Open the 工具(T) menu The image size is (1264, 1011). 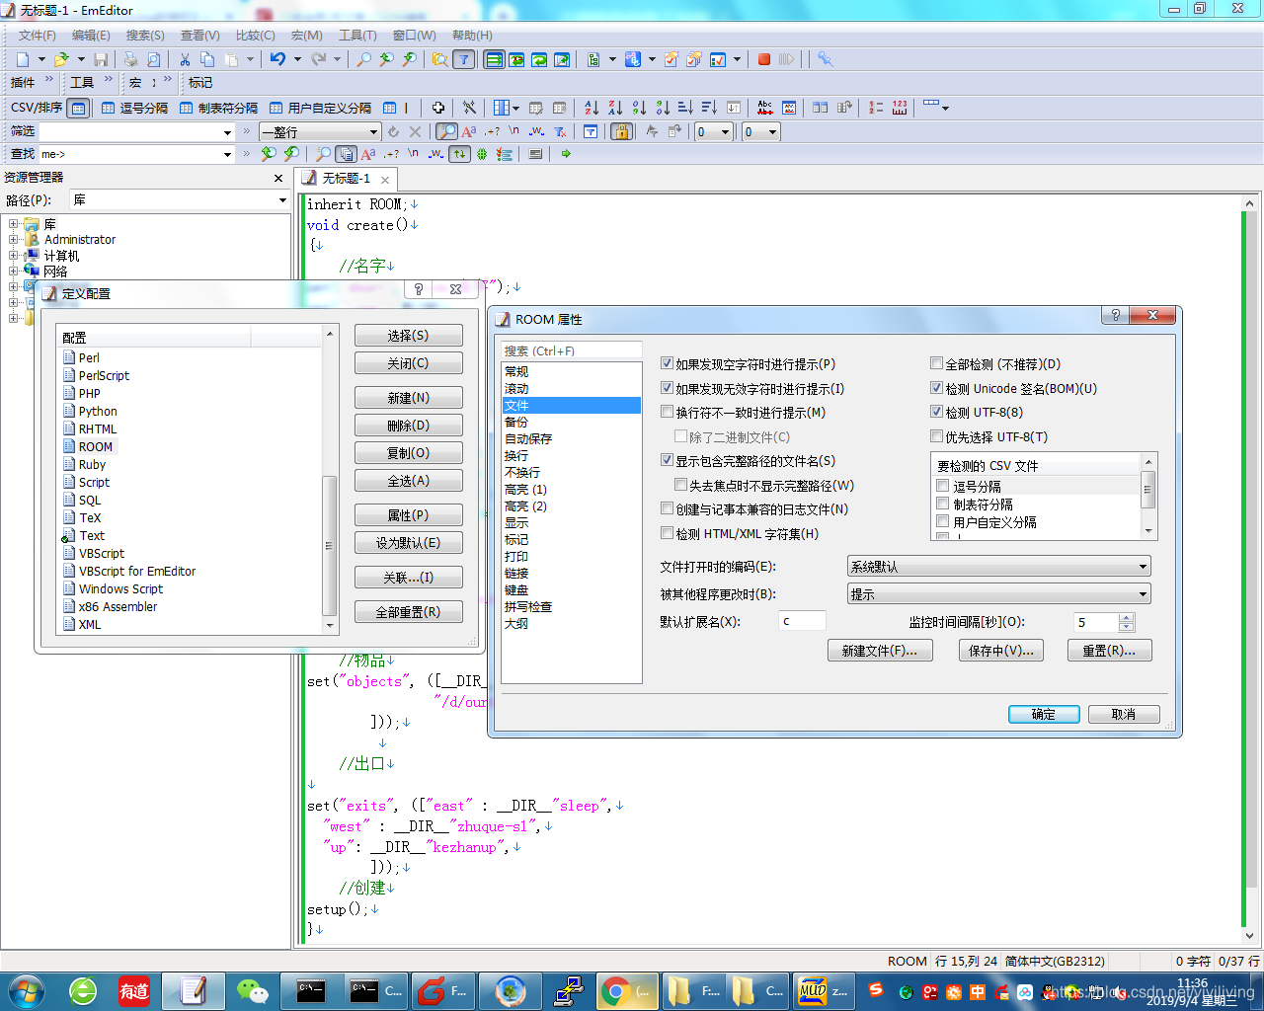coord(357,36)
